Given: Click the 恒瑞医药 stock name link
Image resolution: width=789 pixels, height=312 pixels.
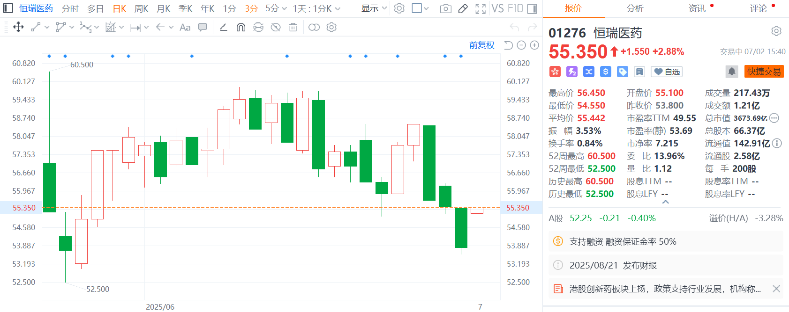Looking at the screenshot, I should click(36, 8).
